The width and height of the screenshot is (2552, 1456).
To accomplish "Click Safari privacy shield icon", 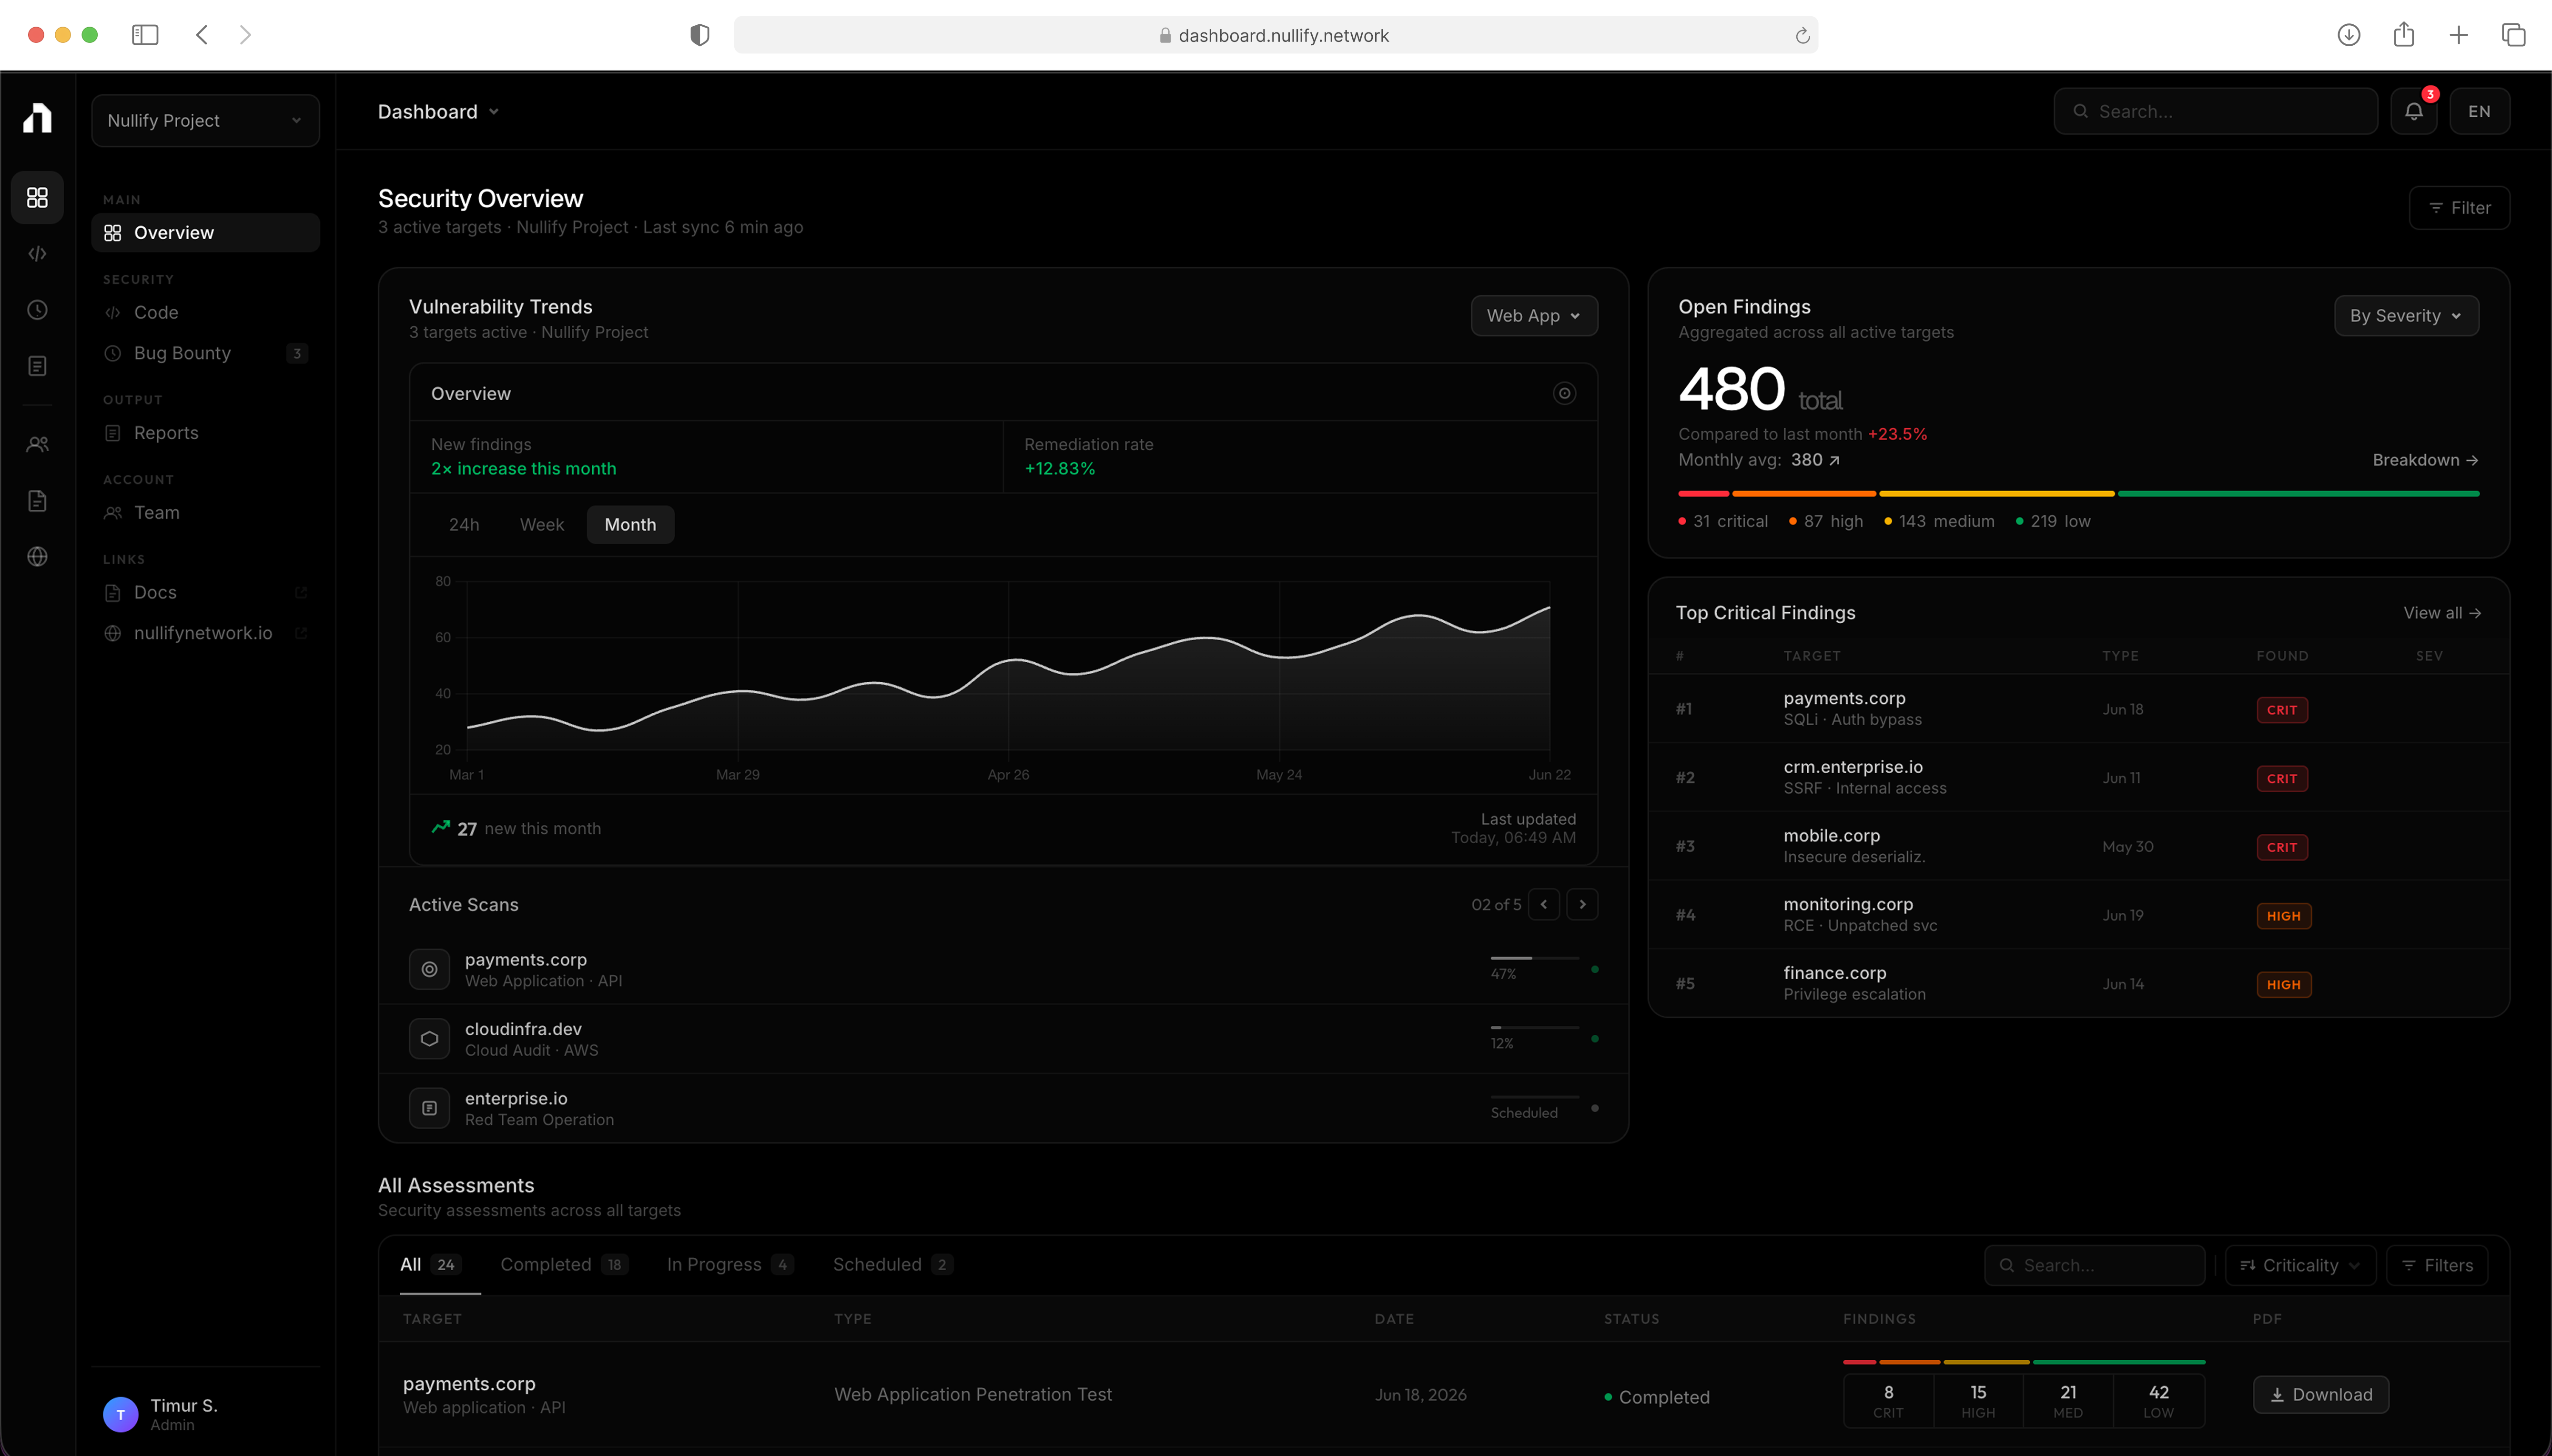I will (x=700, y=35).
